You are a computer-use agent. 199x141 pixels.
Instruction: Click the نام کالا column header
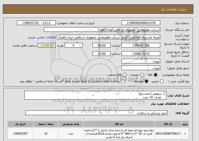click(119, 124)
